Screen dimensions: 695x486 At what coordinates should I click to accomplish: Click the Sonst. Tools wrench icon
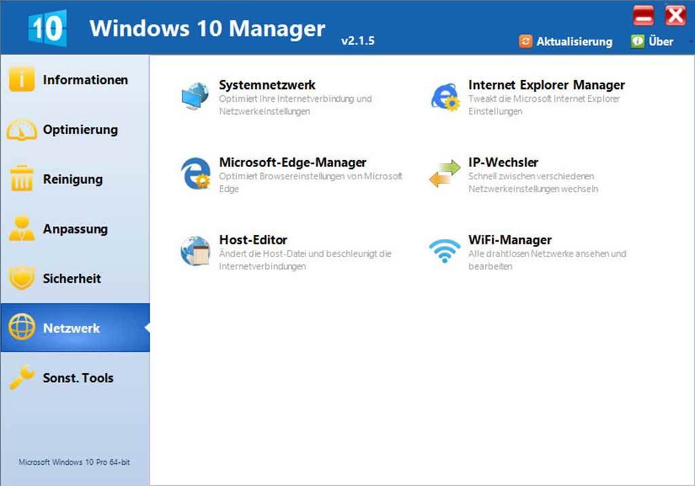click(x=21, y=377)
